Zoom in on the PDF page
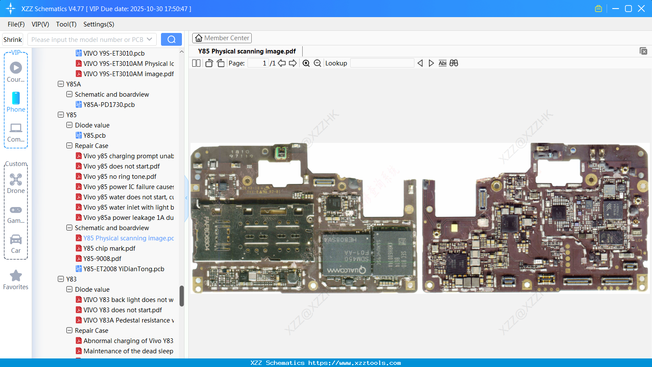 pyautogui.click(x=306, y=63)
